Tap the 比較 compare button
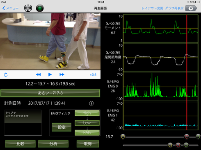 click(21, 144)
